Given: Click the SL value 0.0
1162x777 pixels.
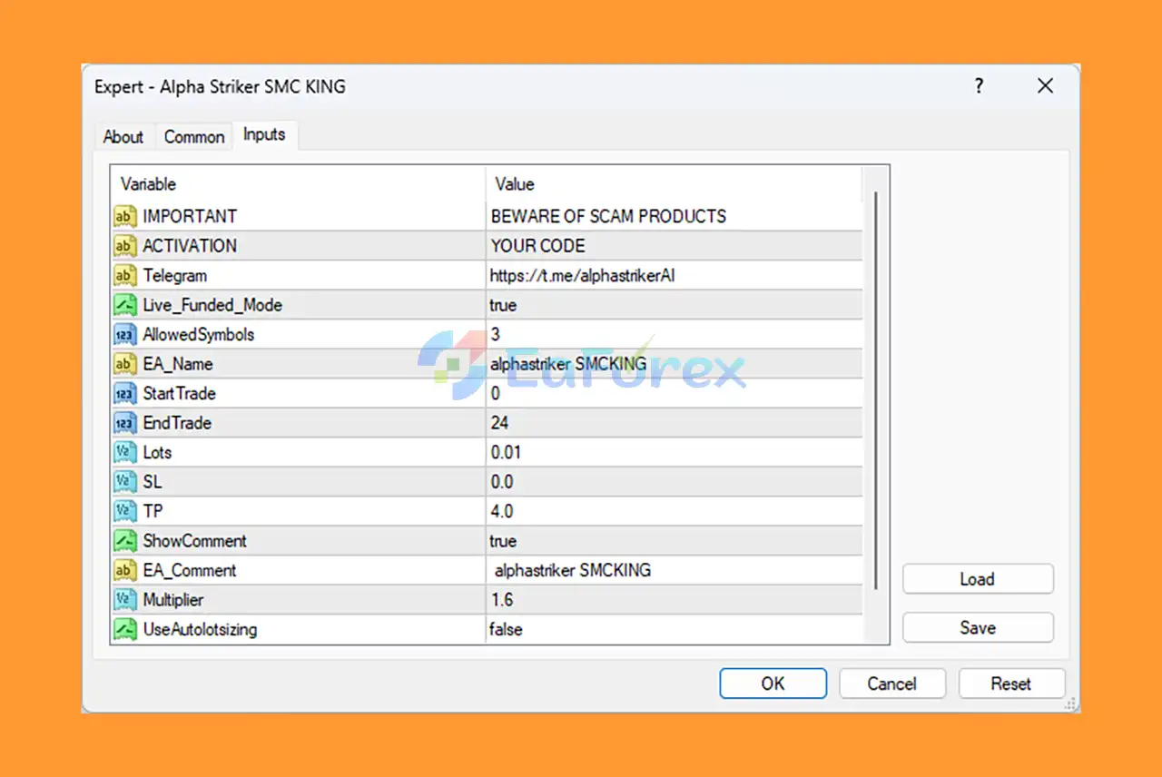Looking at the screenshot, I should 502,482.
